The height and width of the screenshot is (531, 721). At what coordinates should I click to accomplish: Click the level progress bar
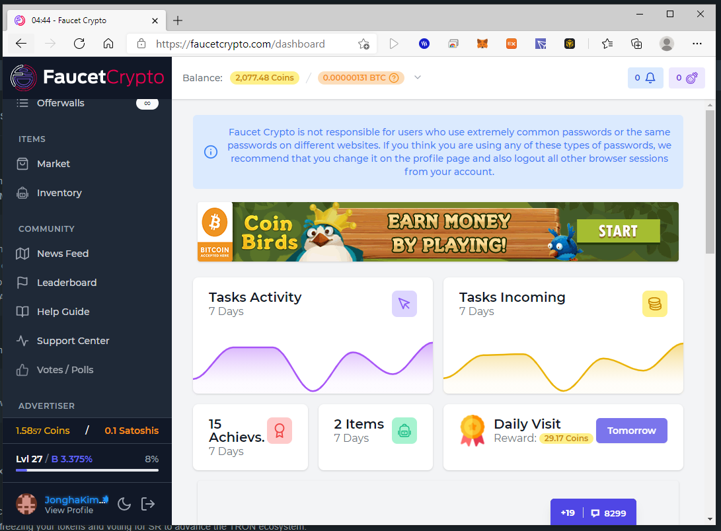pos(87,470)
